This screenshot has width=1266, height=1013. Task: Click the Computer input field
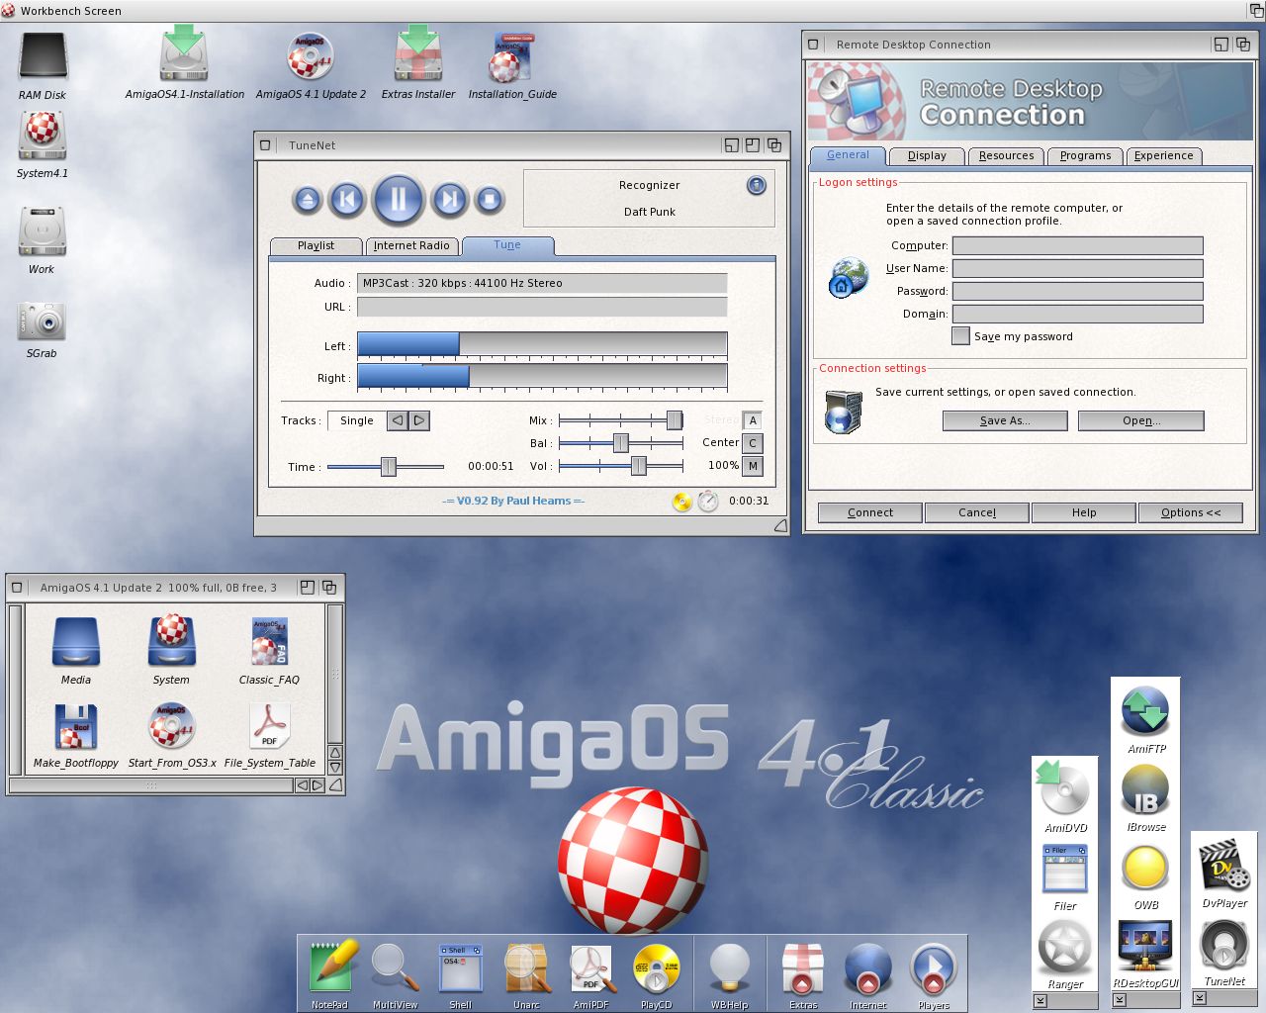point(1078,245)
